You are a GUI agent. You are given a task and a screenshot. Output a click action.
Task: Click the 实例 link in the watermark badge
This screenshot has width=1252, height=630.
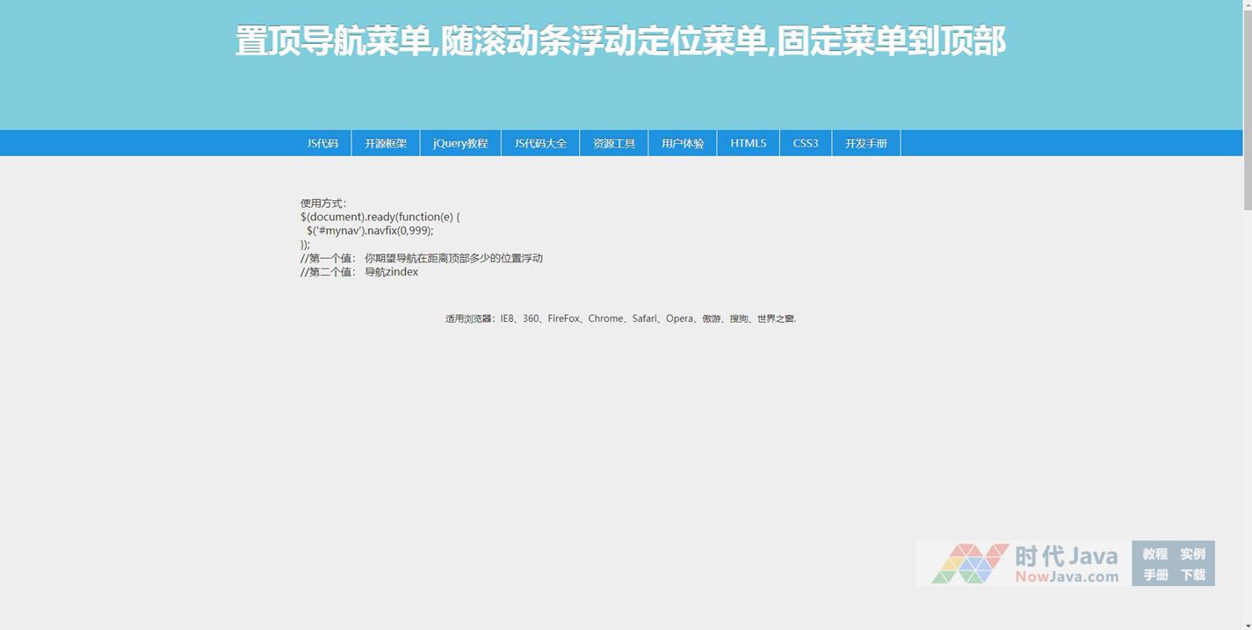click(x=1192, y=554)
